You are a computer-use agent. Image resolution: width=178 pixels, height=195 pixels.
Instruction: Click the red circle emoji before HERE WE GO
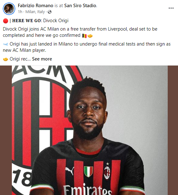(6, 21)
